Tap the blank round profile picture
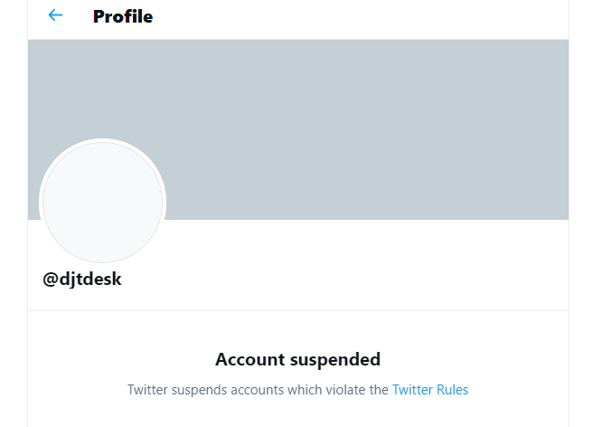 102,202
